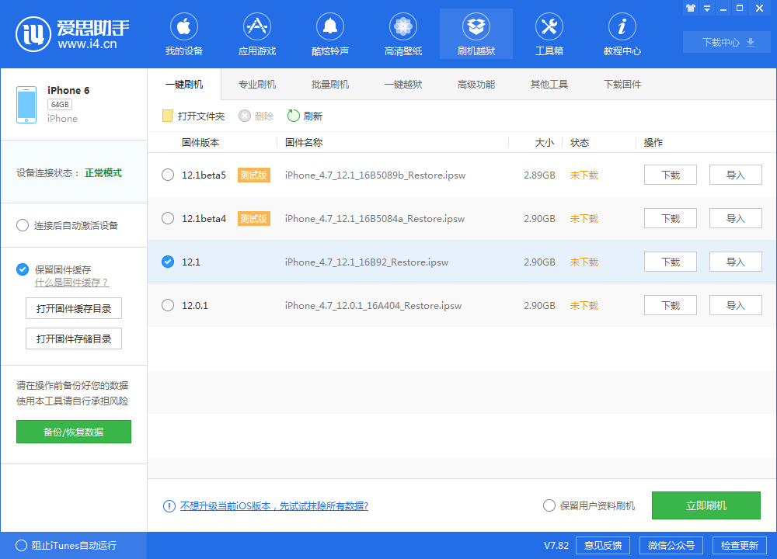Click 立即刷机 to start flashing
The height and width of the screenshot is (559, 777).
tap(706, 505)
